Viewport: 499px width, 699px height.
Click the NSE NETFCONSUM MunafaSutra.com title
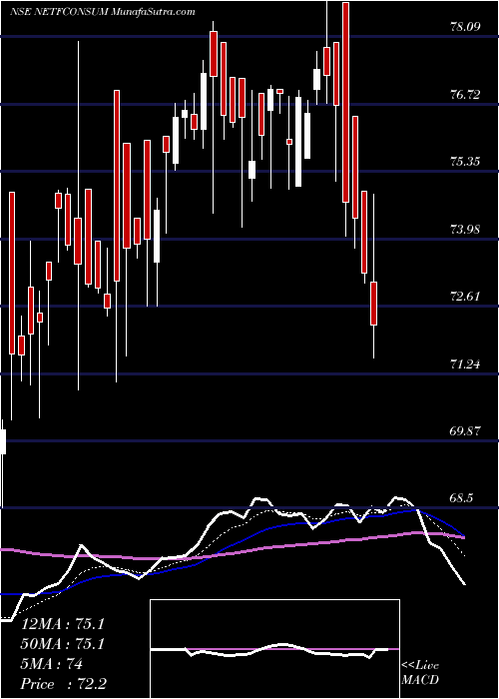coord(102,12)
